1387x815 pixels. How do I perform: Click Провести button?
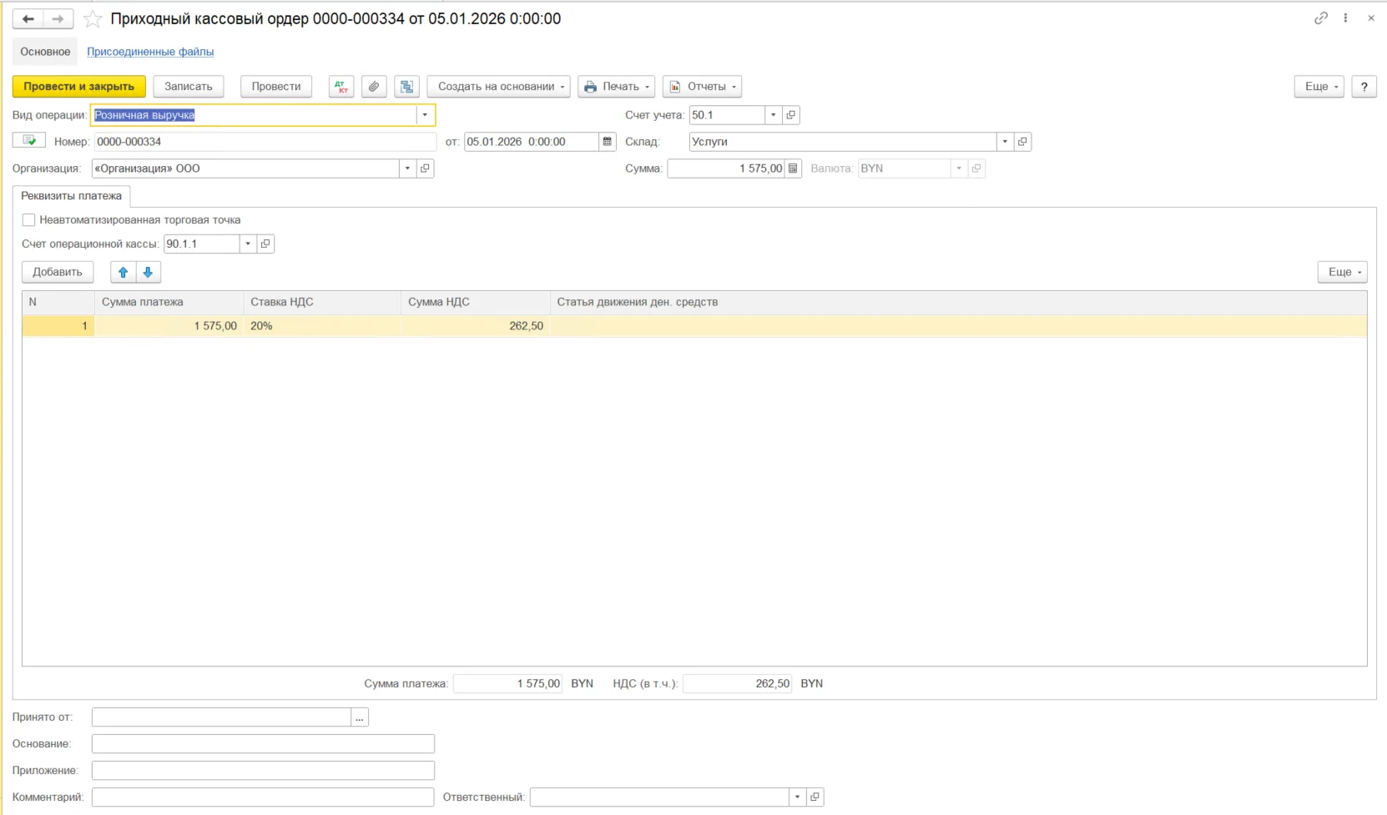click(276, 86)
